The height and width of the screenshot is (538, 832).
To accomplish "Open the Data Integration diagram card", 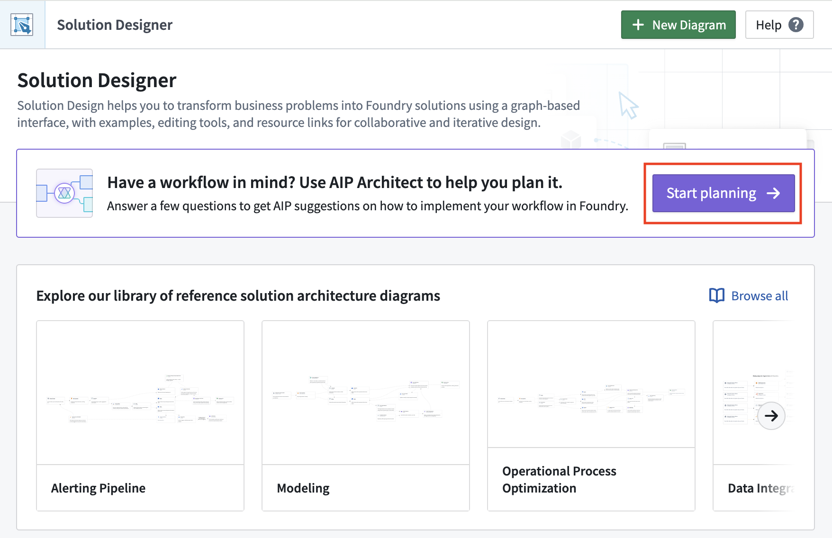I will (753, 415).
